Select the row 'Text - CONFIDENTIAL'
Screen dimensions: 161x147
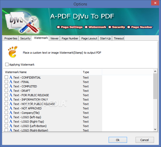point(53,78)
